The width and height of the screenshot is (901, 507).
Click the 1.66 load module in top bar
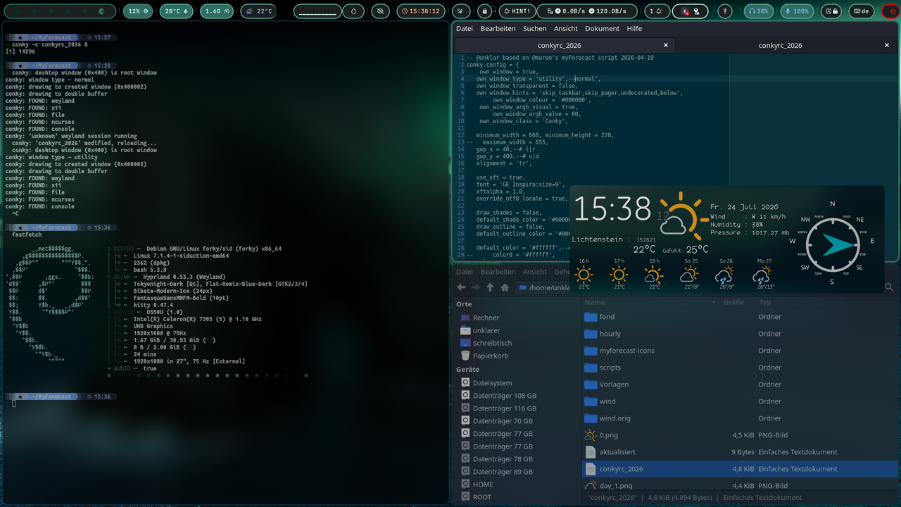pos(217,11)
